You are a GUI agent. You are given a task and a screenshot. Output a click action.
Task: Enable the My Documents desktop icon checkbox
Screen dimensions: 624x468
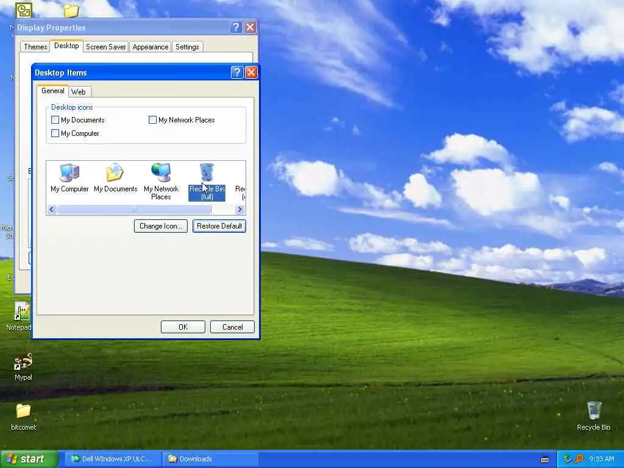coord(55,120)
